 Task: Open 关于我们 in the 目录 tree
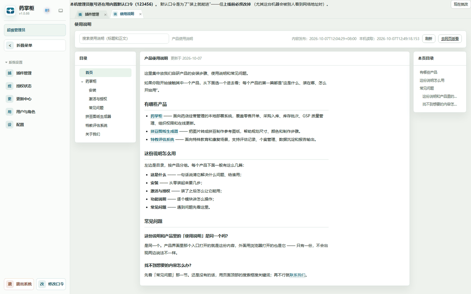tap(93, 134)
